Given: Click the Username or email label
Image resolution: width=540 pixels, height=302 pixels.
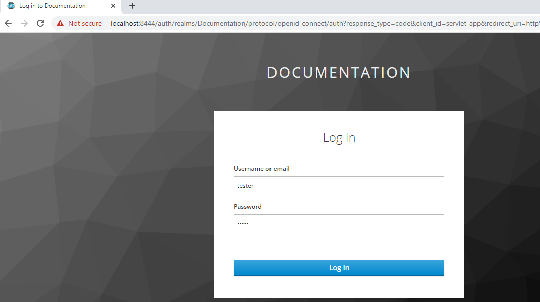Looking at the screenshot, I should [261, 169].
